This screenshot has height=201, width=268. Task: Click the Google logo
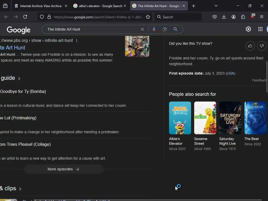(19, 30)
